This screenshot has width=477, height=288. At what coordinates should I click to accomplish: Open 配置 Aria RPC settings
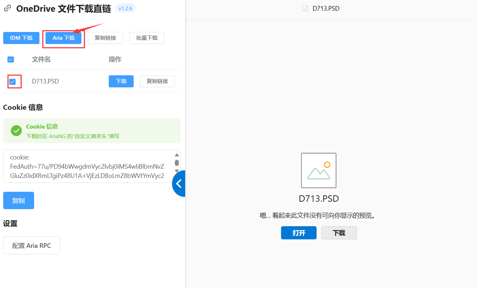click(x=32, y=245)
